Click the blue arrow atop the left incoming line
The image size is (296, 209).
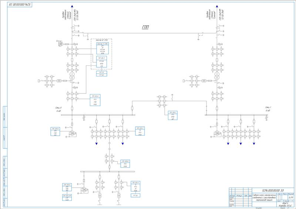point(72,6)
